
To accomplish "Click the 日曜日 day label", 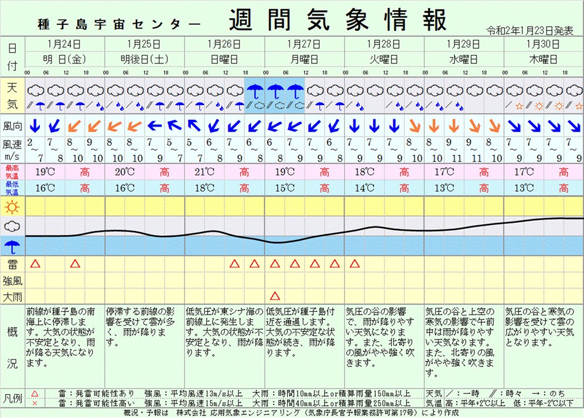I will (225, 59).
